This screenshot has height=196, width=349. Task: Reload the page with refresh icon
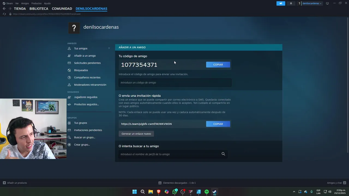click(4, 14)
